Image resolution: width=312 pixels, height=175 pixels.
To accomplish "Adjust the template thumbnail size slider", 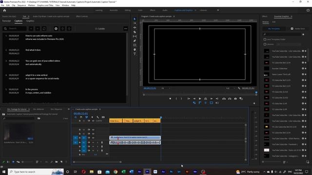I will (x=272, y=162).
